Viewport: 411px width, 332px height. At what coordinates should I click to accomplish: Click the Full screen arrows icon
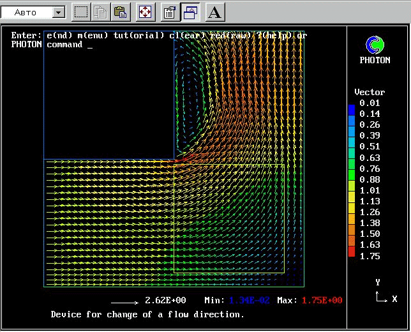tap(146, 12)
